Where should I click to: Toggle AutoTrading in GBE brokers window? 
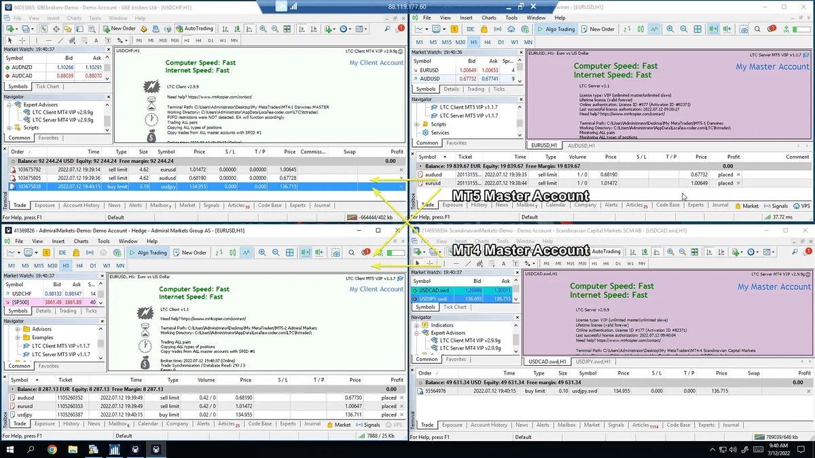tap(194, 28)
